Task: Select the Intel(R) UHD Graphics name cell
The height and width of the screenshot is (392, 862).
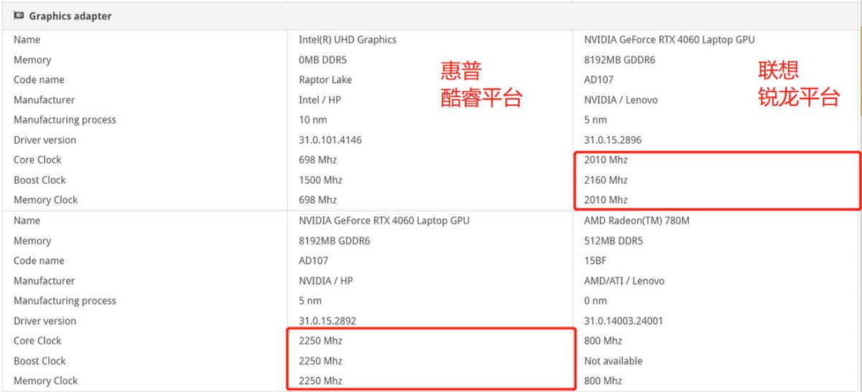Action: tap(348, 39)
